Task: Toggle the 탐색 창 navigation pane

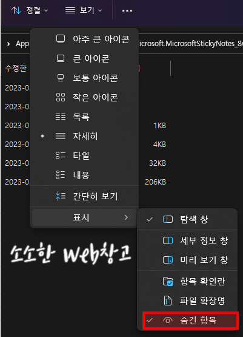Action: pyautogui.click(x=187, y=219)
